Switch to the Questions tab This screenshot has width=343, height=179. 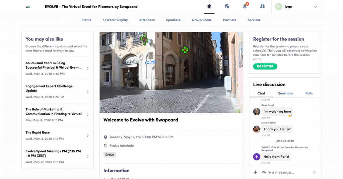click(285, 93)
